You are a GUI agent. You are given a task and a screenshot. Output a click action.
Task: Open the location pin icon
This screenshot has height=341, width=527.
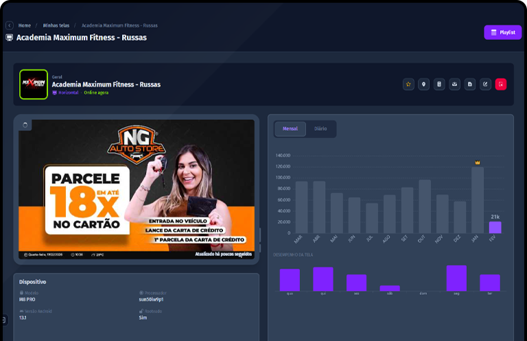[x=424, y=84]
